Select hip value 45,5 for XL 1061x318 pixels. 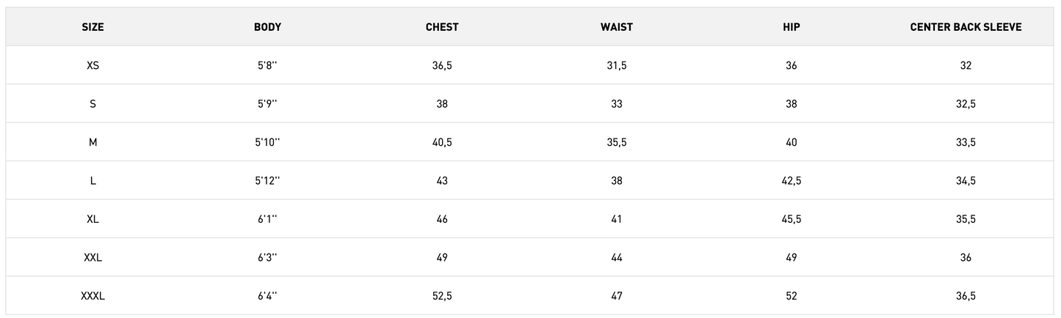[x=791, y=219]
